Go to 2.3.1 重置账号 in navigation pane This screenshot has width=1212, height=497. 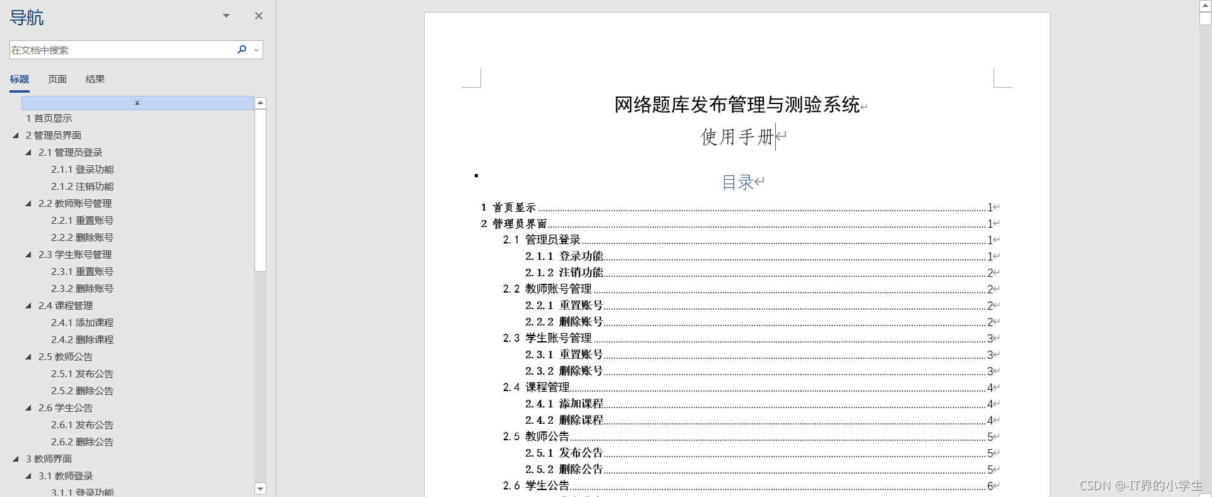83,271
